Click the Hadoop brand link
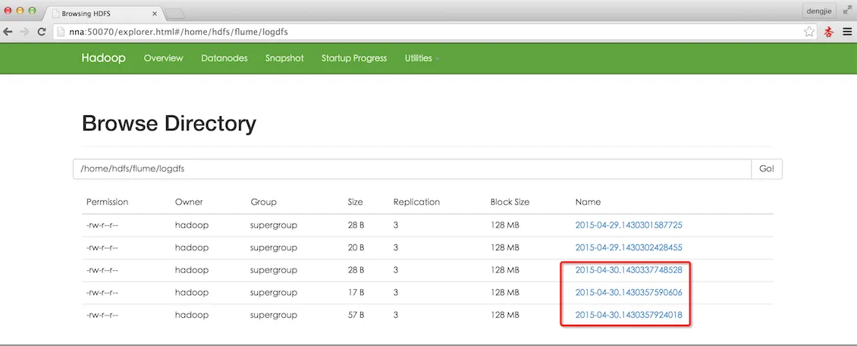The width and height of the screenshot is (857, 346). (103, 58)
